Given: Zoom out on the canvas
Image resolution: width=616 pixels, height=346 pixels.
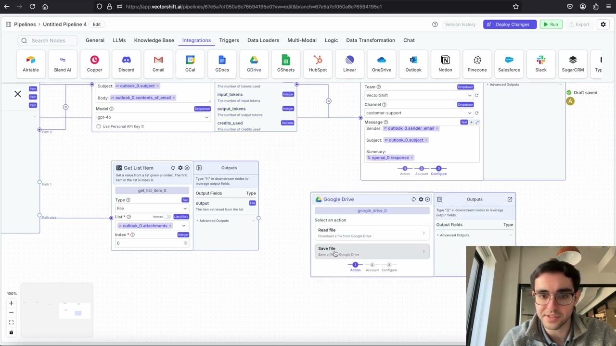Looking at the screenshot, I should pos(11,313).
